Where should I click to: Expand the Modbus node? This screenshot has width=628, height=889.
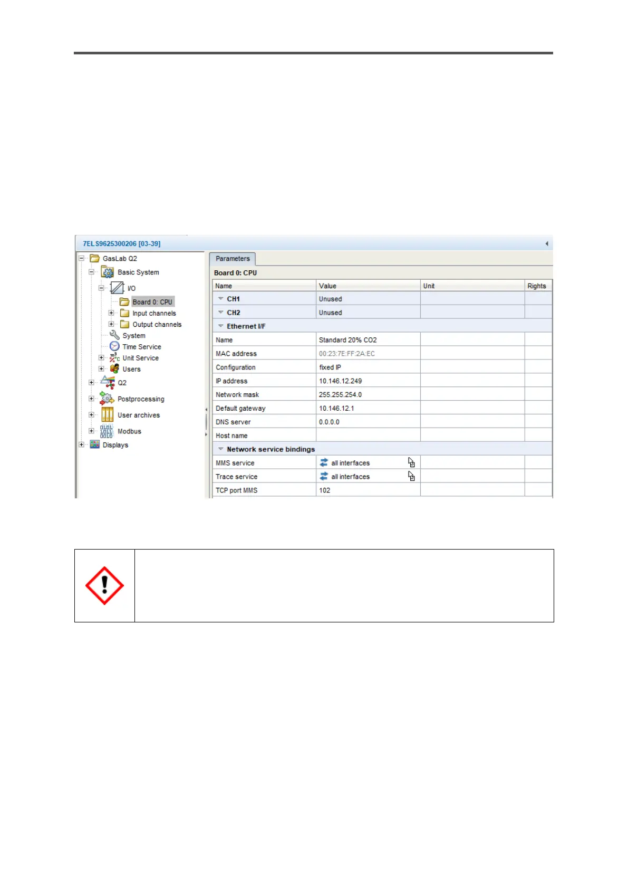click(91, 431)
